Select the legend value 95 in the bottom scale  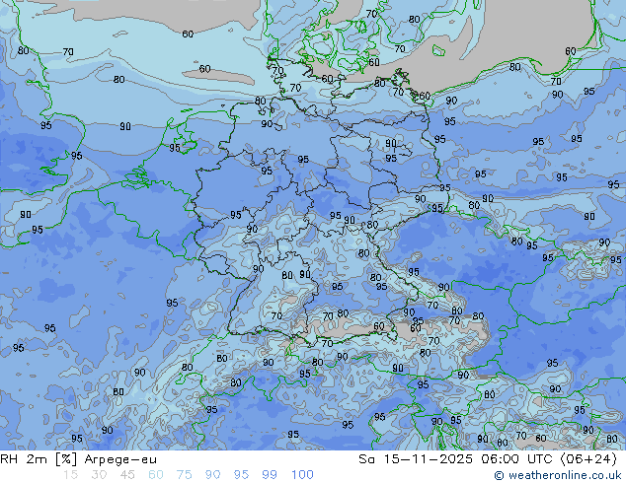tap(241, 475)
